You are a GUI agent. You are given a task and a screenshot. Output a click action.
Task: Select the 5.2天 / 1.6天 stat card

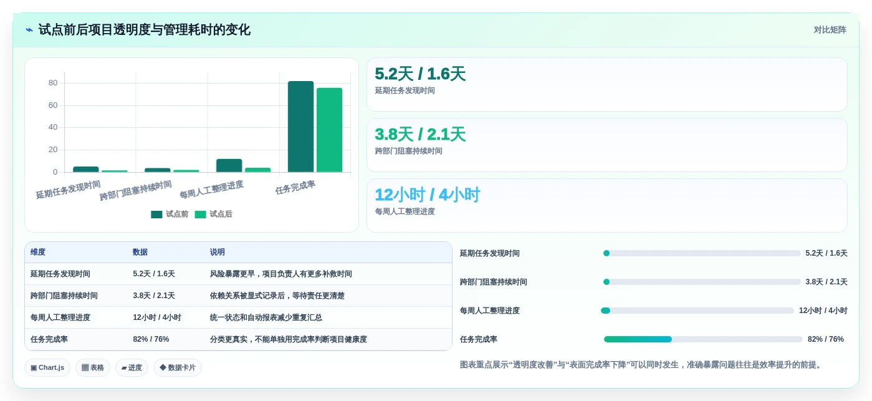606,85
